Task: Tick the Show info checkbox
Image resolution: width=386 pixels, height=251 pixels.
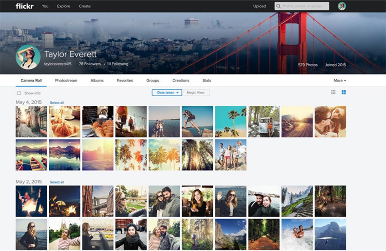Action: [x=19, y=93]
